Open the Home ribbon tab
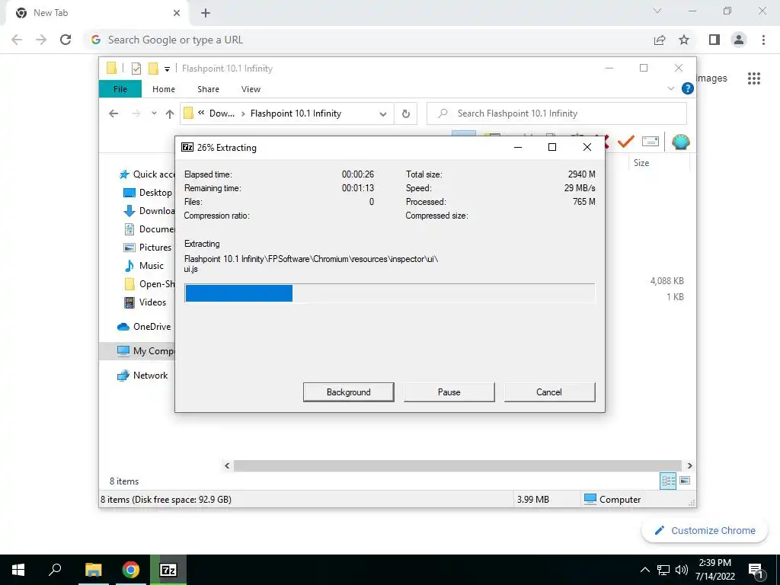 (164, 89)
